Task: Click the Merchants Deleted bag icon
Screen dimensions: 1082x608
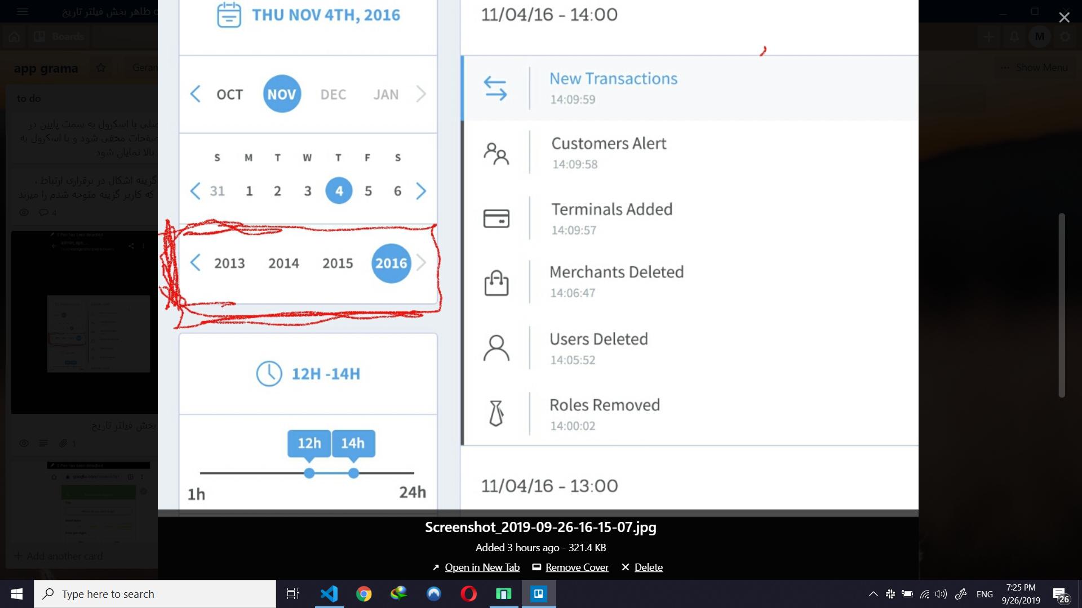Action: [496, 283]
